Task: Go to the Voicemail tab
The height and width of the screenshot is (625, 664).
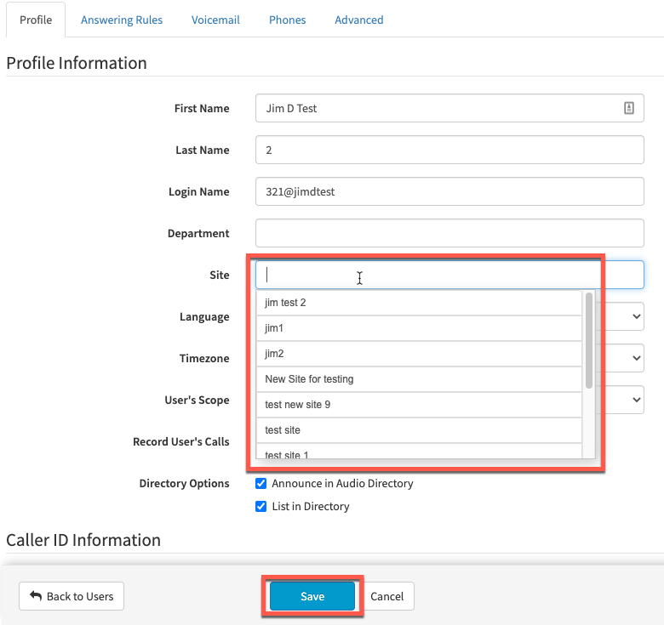Action: point(215,20)
